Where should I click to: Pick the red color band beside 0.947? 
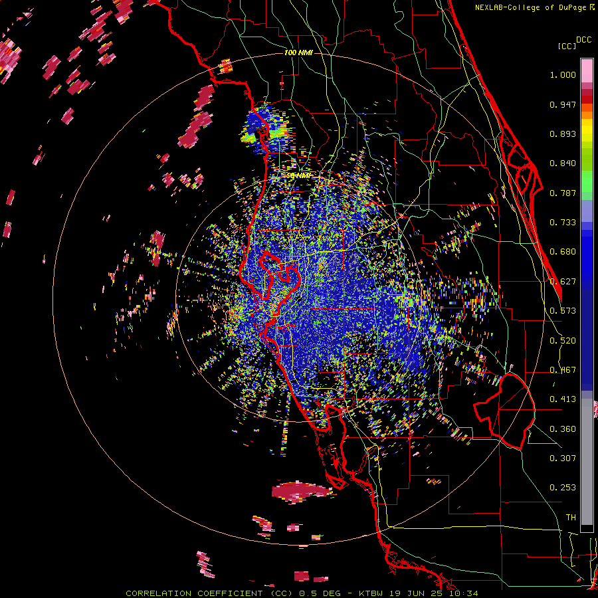tap(587, 100)
